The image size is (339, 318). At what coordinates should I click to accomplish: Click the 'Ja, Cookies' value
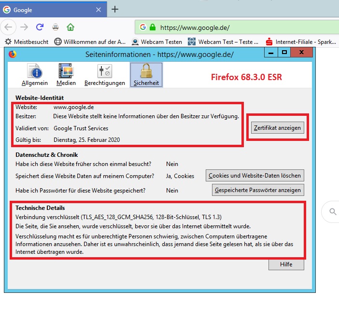point(180,176)
